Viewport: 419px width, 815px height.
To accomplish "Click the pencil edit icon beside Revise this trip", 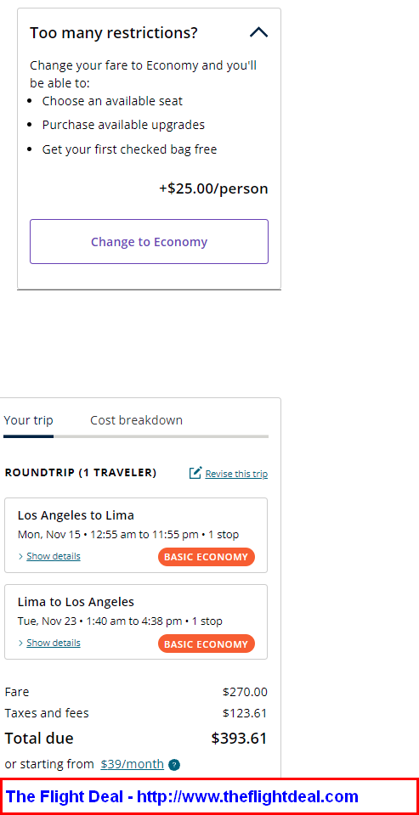I will pos(195,473).
